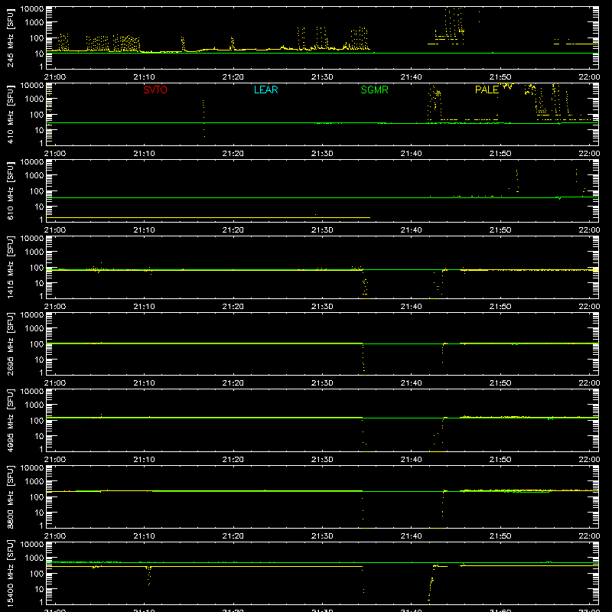Click 21:30 tick under the 1415 MHz panel
Viewport: 612px width, 612px height.
(322, 307)
